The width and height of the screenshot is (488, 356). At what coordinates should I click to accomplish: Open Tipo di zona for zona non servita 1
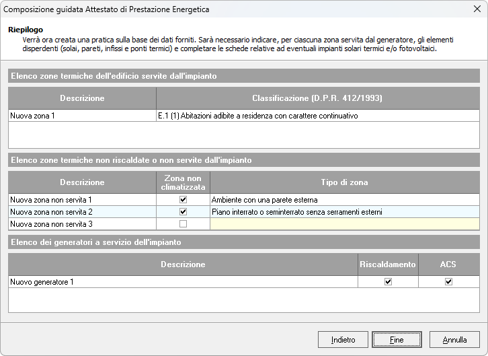click(x=344, y=200)
